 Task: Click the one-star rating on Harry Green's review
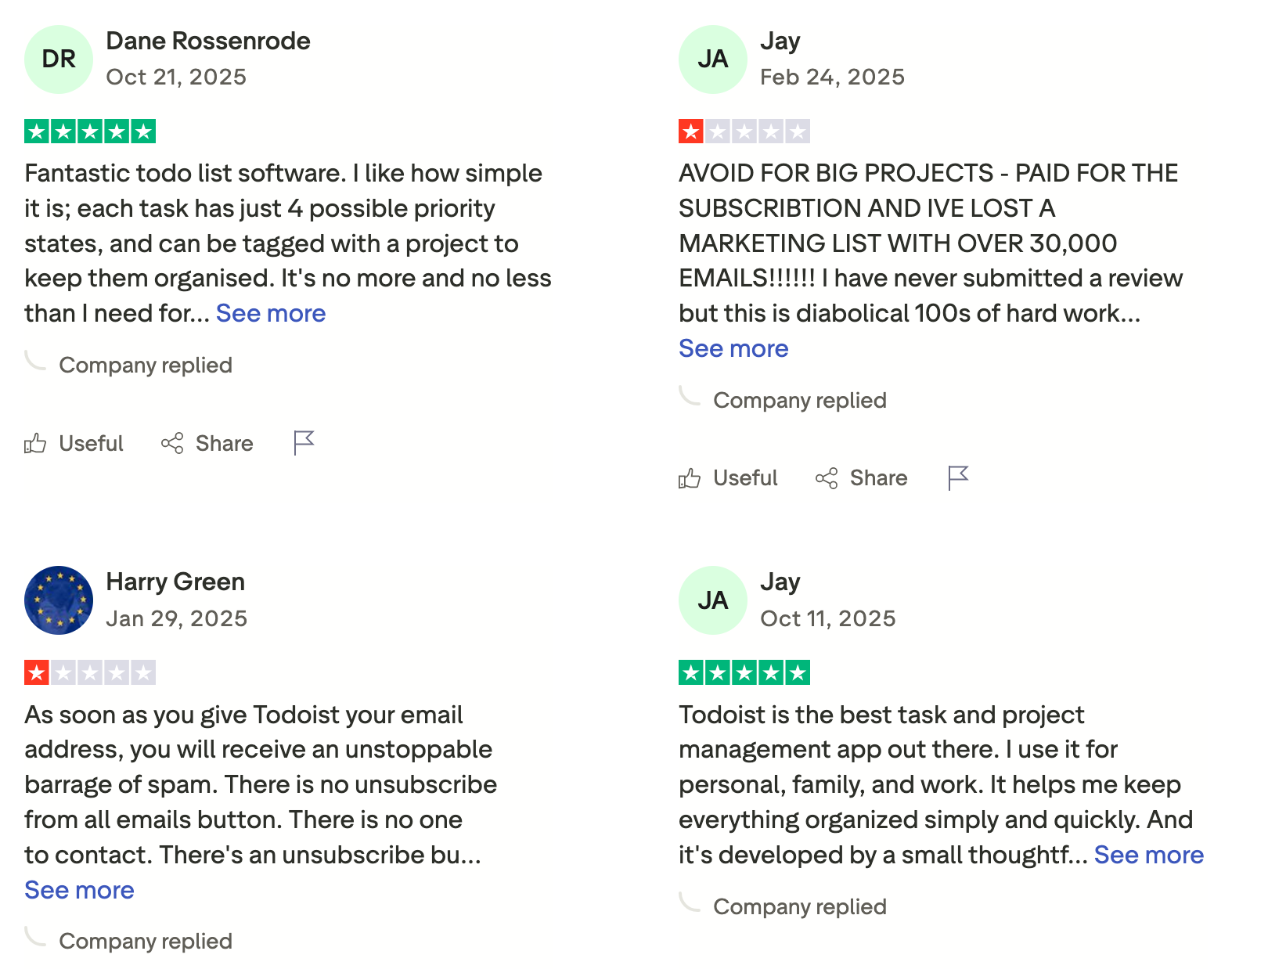[x=89, y=671]
